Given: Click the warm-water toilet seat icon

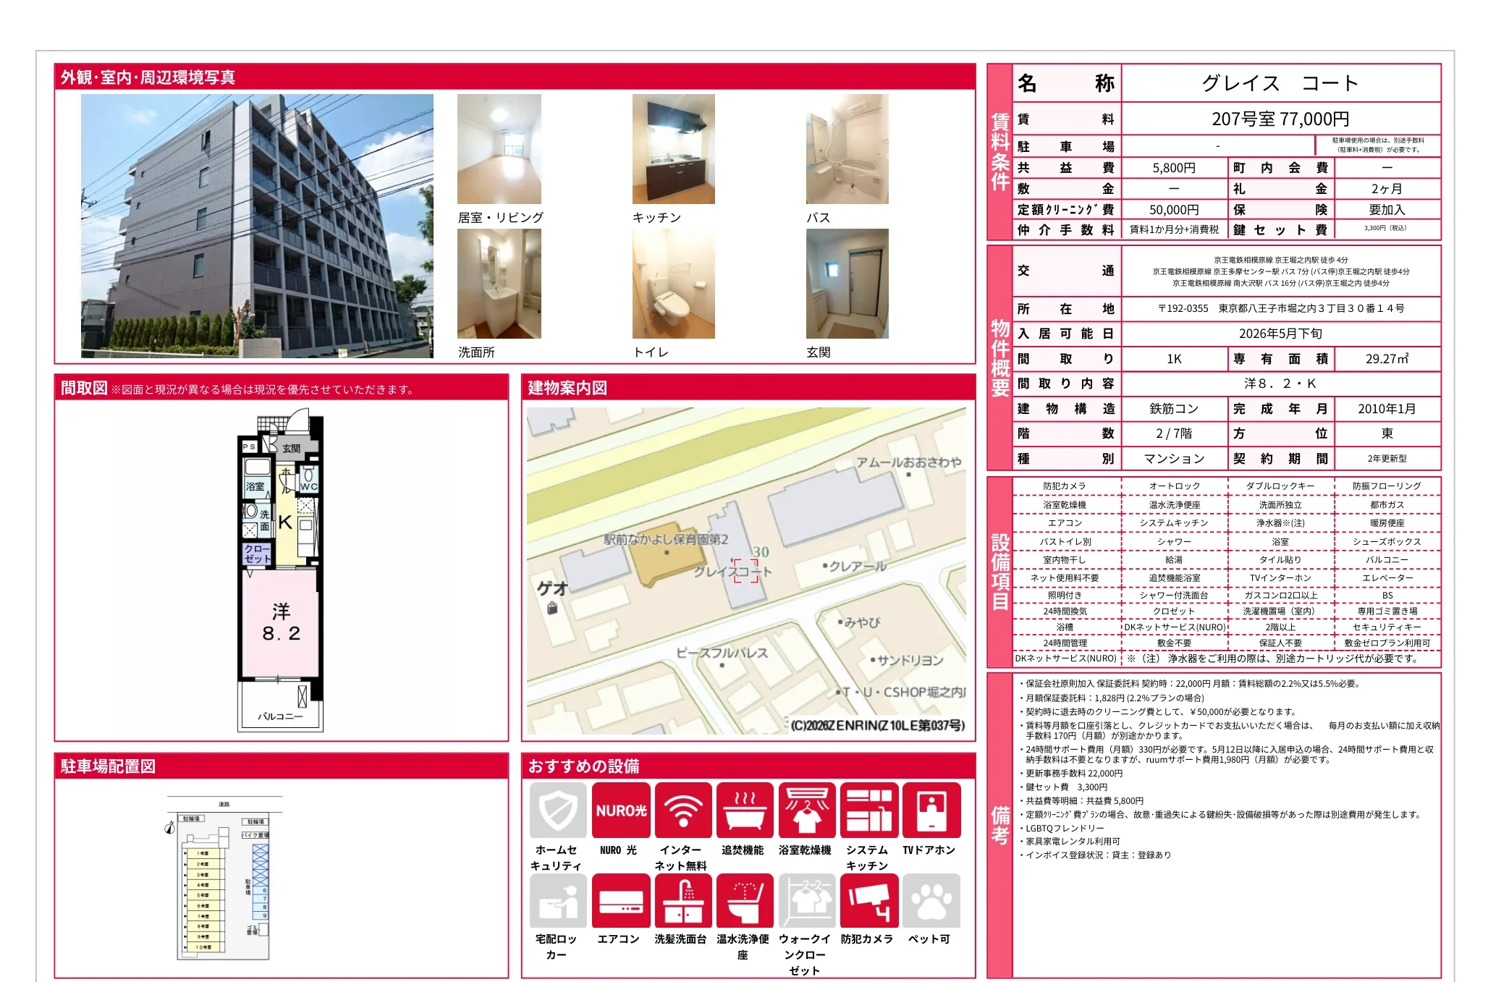Looking at the screenshot, I should pos(745,900).
